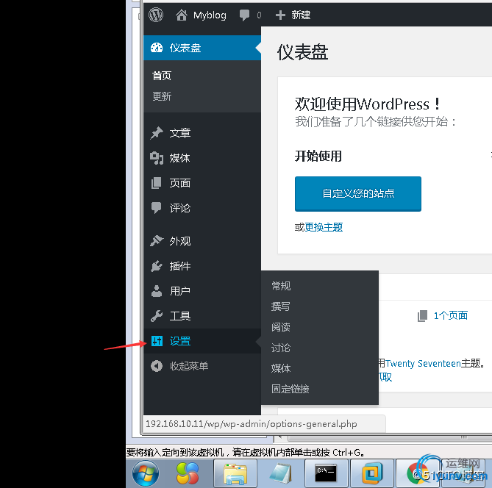
Task: Click the 仪表盘 page heading
Action: tap(303, 52)
